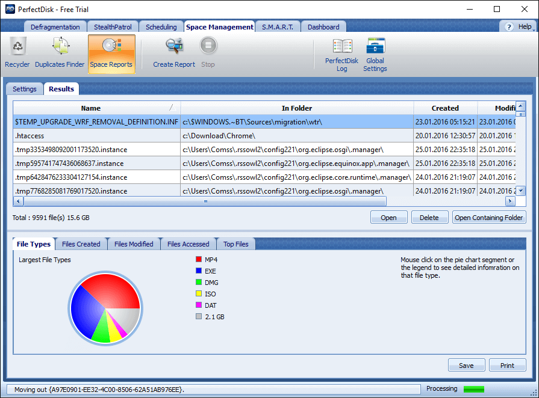Select the Space Management tab
Screen dimensions: 539x398
point(220,27)
